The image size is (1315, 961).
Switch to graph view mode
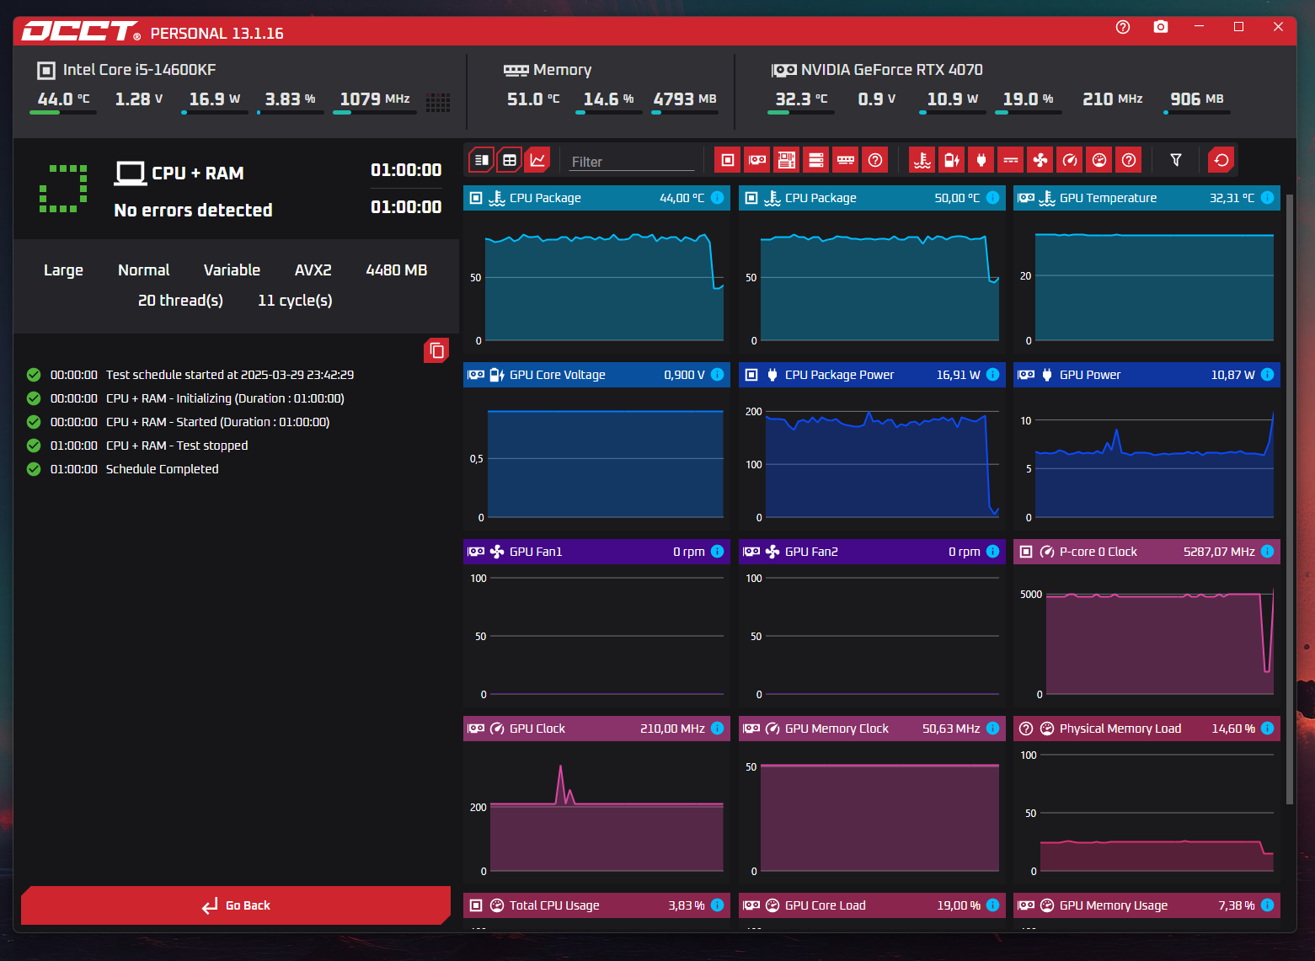(x=537, y=160)
